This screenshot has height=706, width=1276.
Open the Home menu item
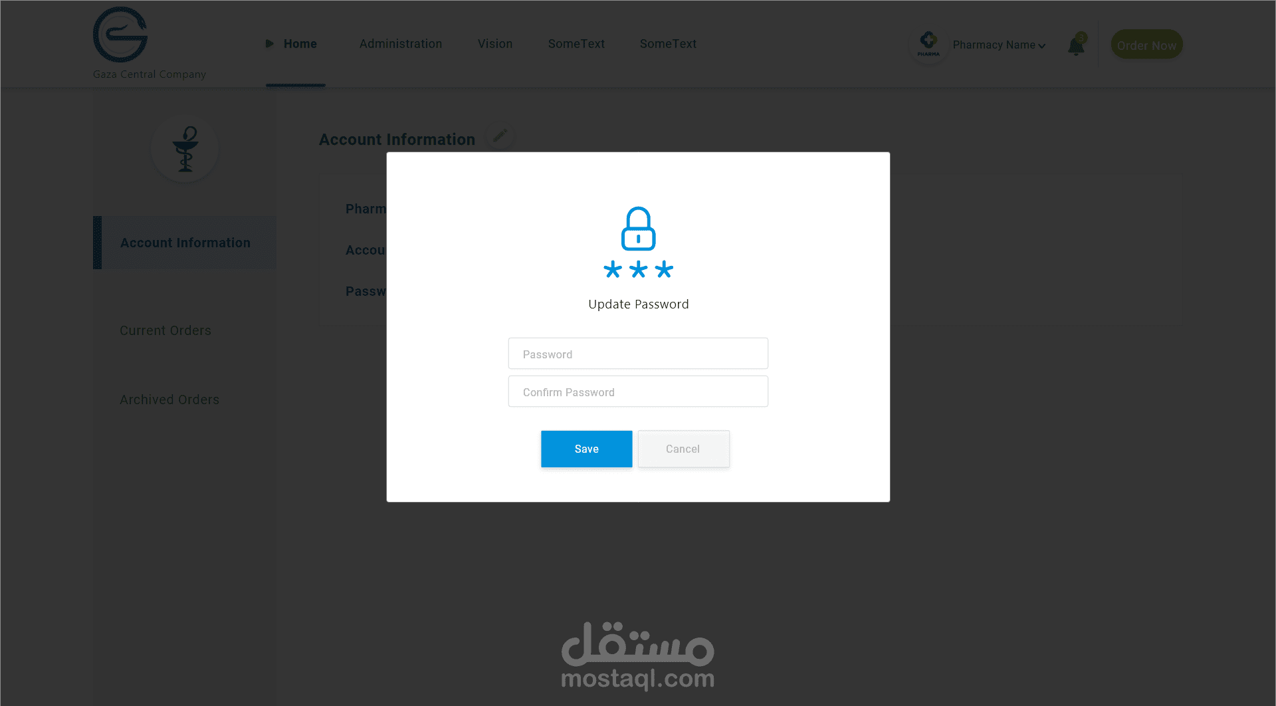coord(300,44)
